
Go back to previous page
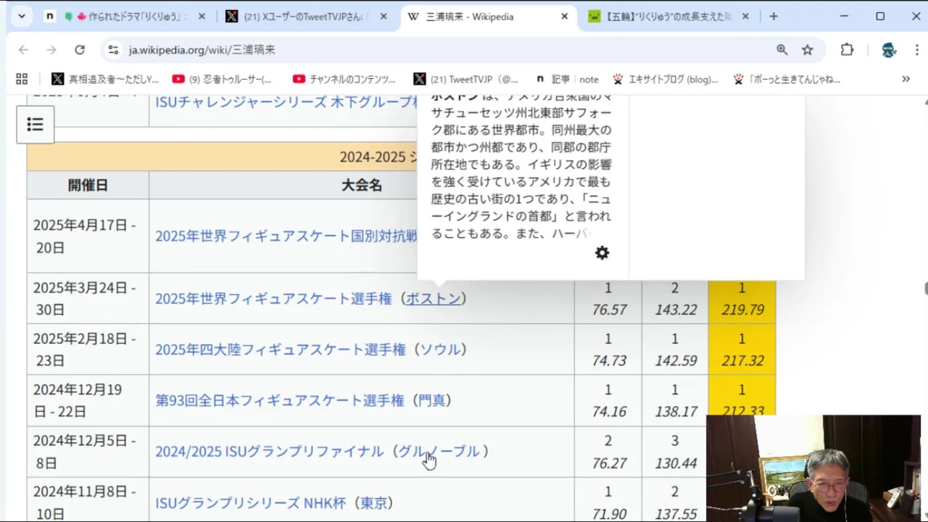tap(23, 49)
